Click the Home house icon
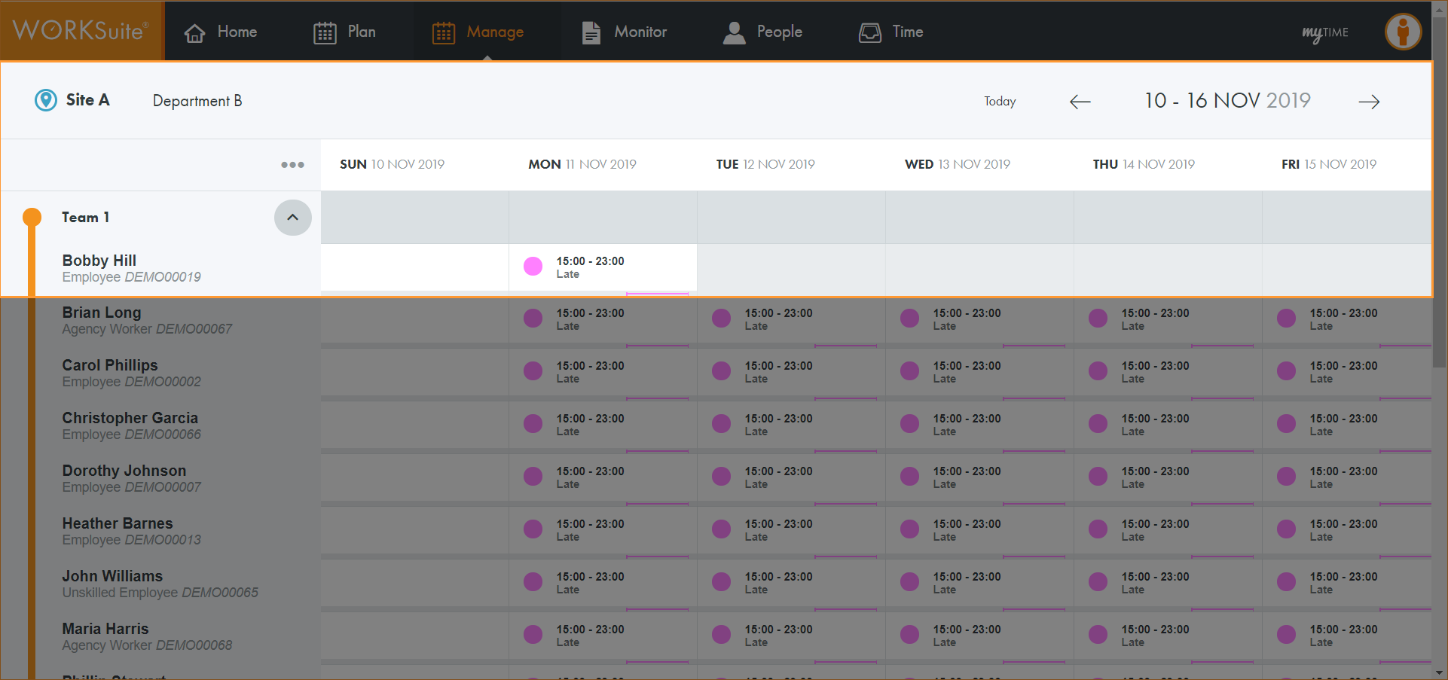This screenshot has width=1448, height=680. [195, 32]
